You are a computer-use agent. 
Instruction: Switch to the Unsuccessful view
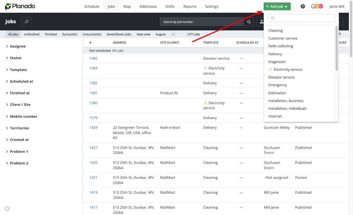92,34
